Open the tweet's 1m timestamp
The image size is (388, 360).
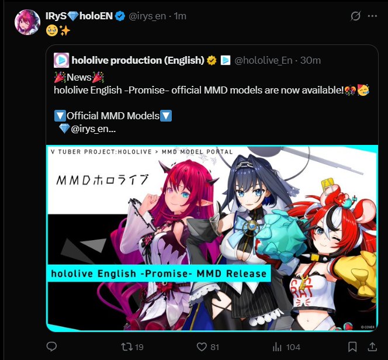pos(180,16)
